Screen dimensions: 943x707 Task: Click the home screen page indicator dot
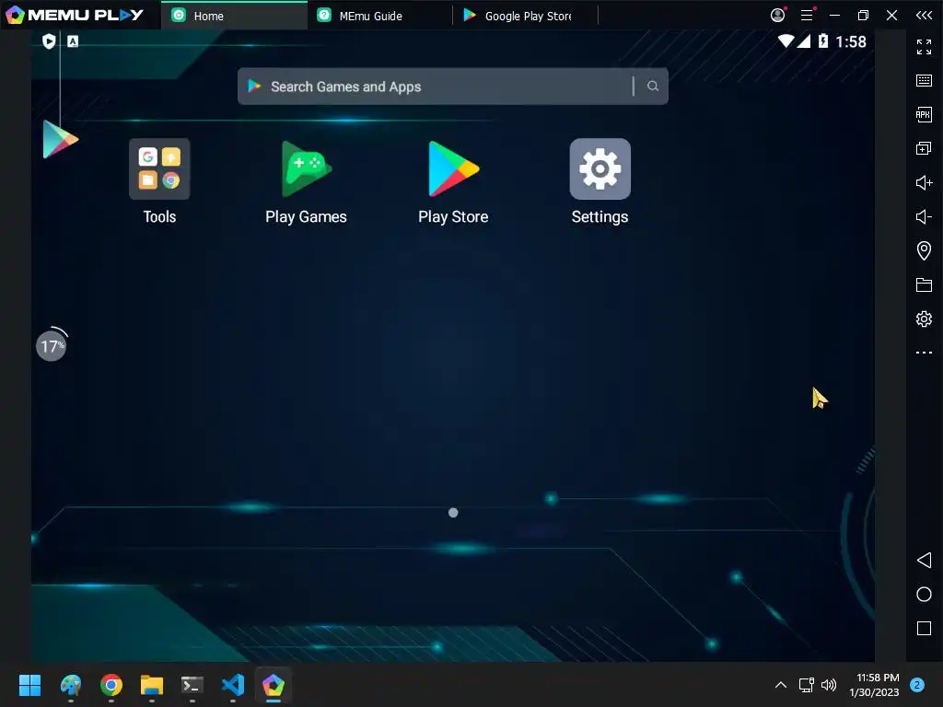pos(453,513)
